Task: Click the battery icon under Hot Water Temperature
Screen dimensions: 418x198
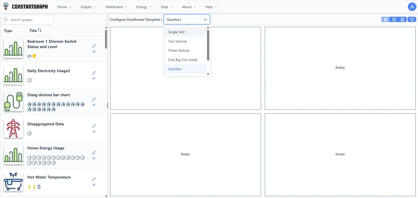Action: tap(39, 187)
